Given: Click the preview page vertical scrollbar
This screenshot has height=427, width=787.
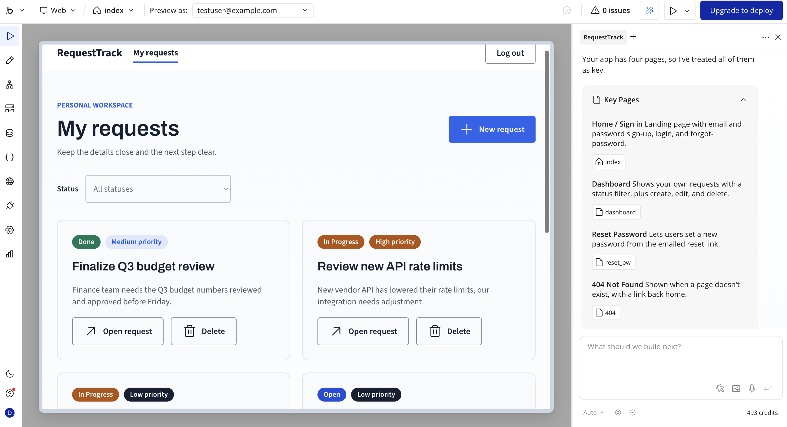Looking at the screenshot, I should (546, 141).
